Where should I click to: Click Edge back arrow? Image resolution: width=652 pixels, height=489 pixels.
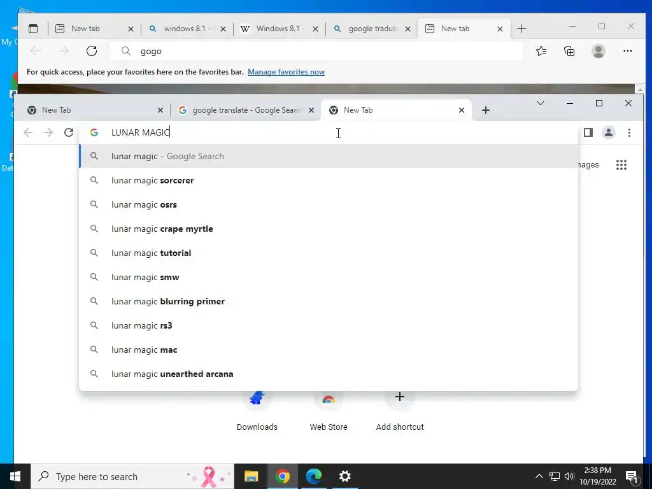click(36, 51)
